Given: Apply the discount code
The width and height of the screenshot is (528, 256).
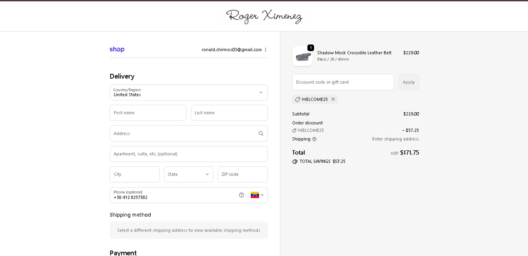Looking at the screenshot, I should coord(409,82).
